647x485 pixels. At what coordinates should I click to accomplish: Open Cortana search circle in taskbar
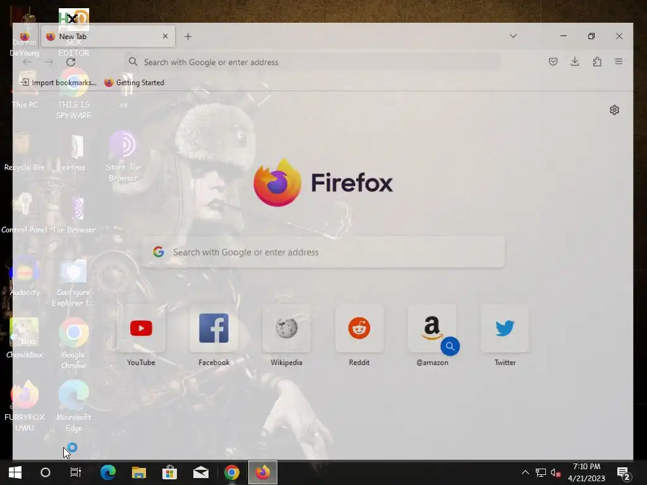pyautogui.click(x=45, y=472)
